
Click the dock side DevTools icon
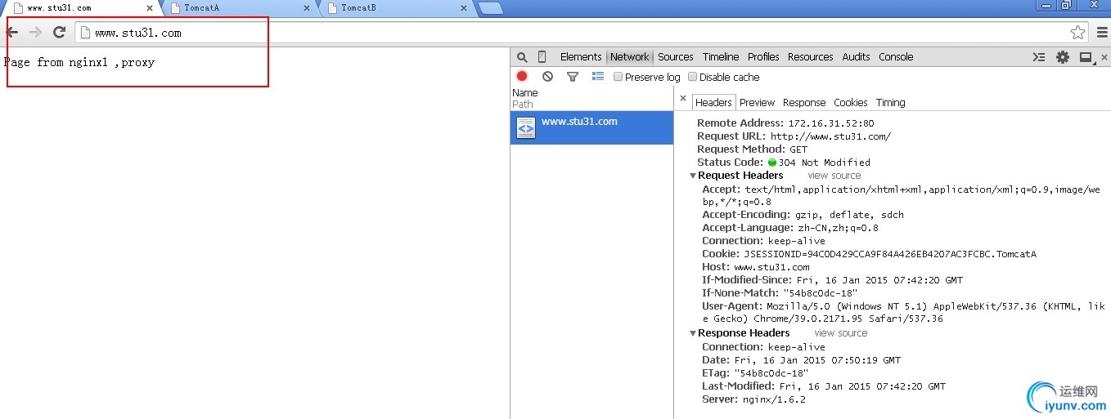click(1086, 57)
